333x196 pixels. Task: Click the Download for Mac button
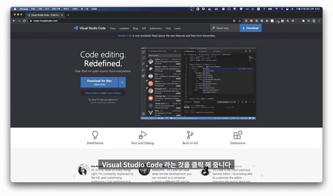[100, 82]
